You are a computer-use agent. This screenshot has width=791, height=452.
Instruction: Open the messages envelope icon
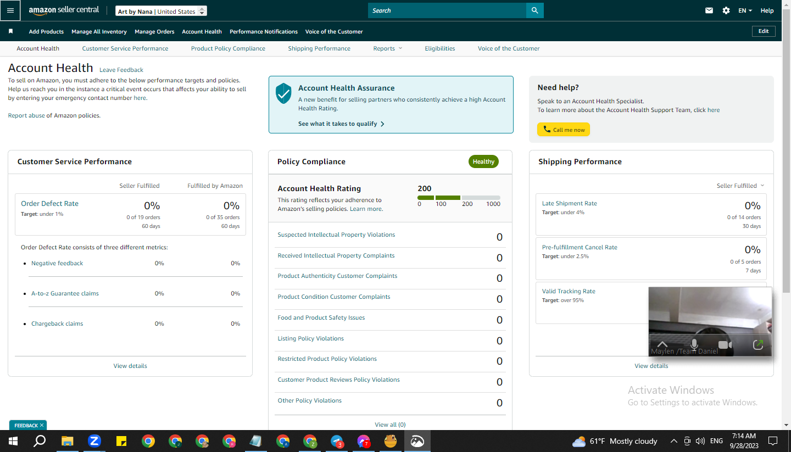709,10
